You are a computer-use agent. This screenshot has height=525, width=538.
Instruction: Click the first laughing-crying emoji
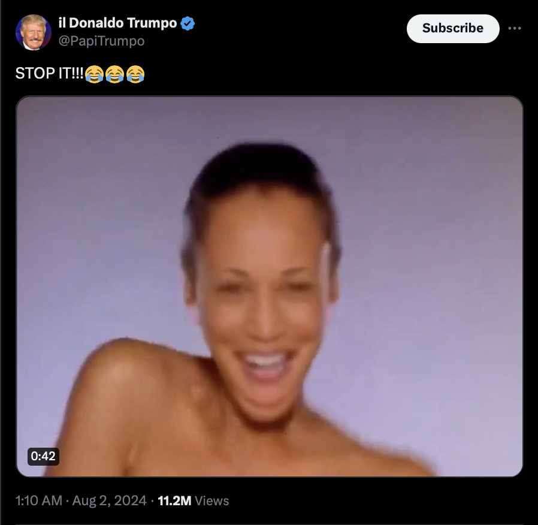point(94,74)
